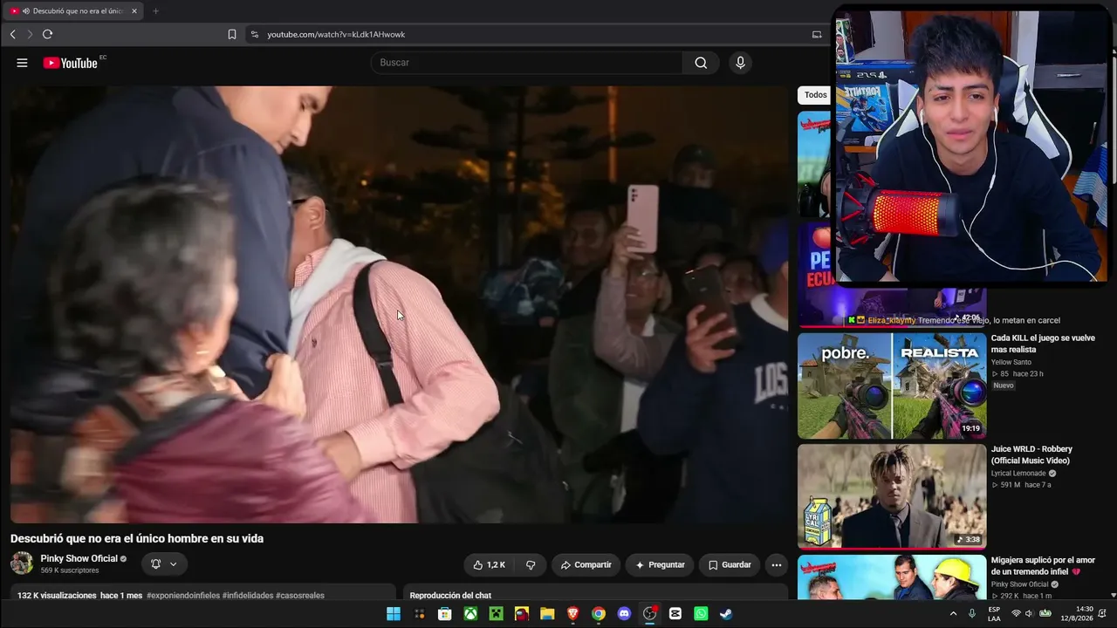Open the Preguntar AI button
The width and height of the screenshot is (1117, 628).
[660, 565]
